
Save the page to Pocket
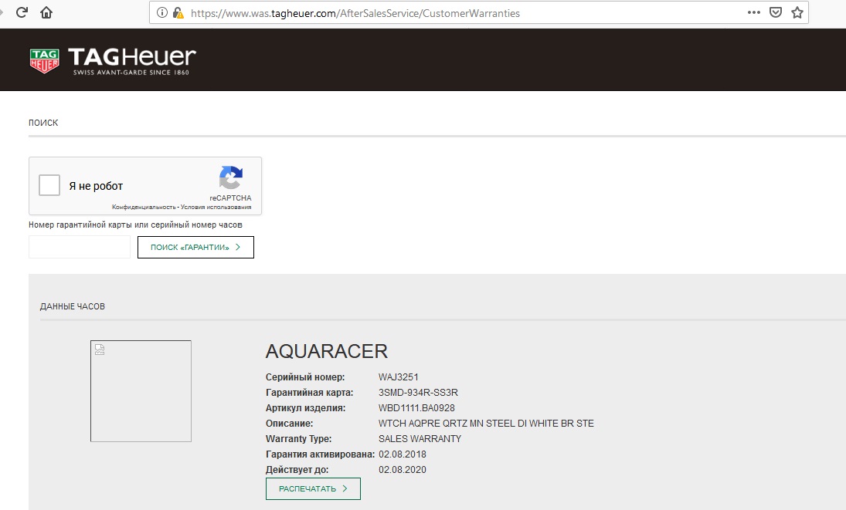(776, 12)
